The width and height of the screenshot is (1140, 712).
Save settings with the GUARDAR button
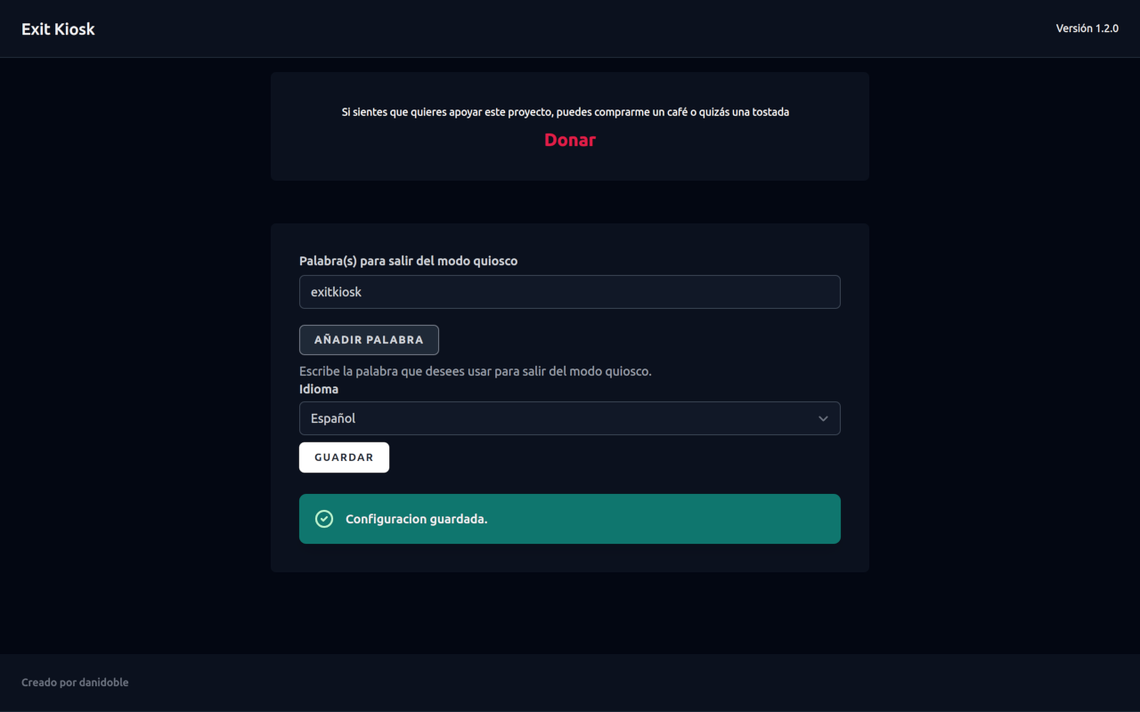tap(344, 457)
